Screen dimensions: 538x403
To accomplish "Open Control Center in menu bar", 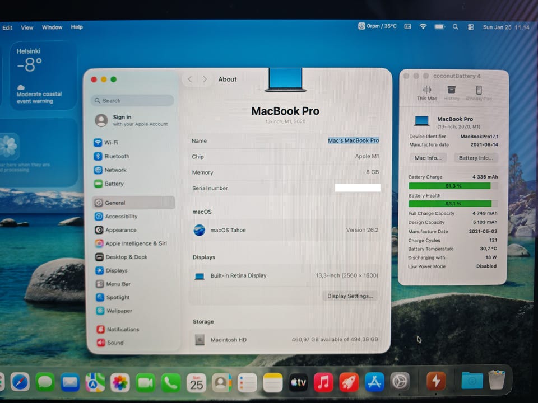I will [471, 27].
